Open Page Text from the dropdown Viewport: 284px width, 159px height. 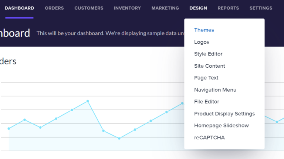[x=206, y=78]
